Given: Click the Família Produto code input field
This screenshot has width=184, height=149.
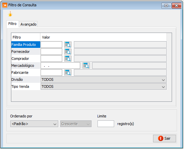Looking at the screenshot, I should pyautogui.click(x=51, y=45).
